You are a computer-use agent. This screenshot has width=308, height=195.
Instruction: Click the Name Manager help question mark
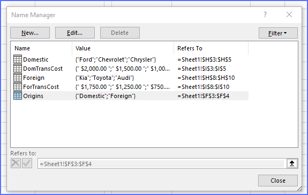[x=265, y=14]
